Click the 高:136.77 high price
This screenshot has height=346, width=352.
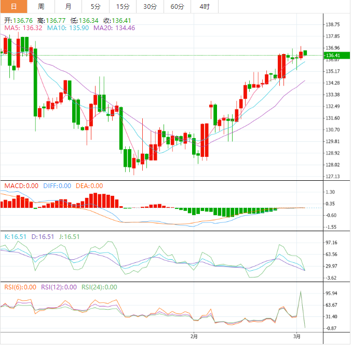click(51, 21)
